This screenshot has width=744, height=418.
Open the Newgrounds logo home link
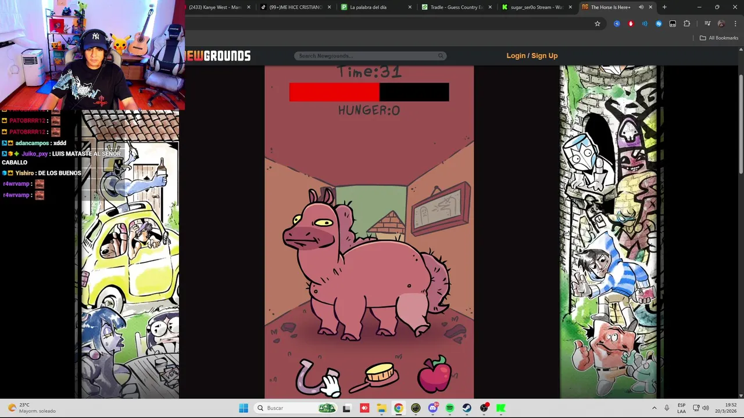point(219,56)
